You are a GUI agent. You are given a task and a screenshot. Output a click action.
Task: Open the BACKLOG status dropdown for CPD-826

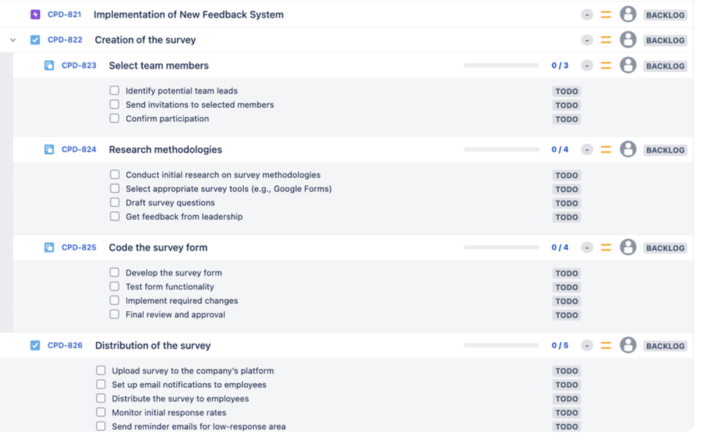click(664, 346)
